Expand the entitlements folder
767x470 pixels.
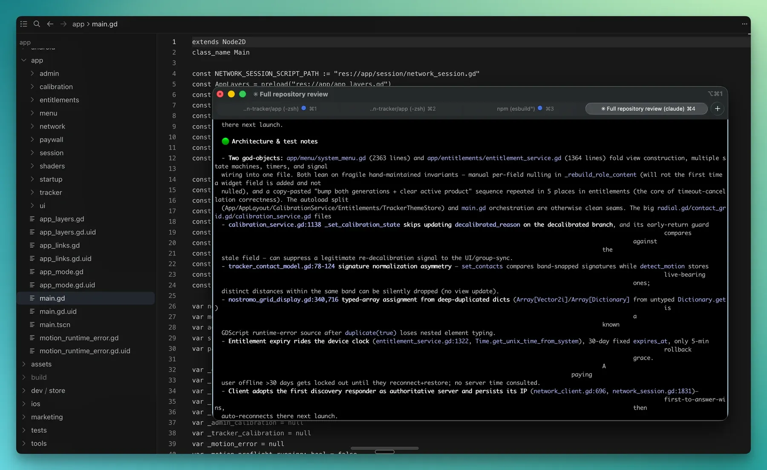click(32, 100)
